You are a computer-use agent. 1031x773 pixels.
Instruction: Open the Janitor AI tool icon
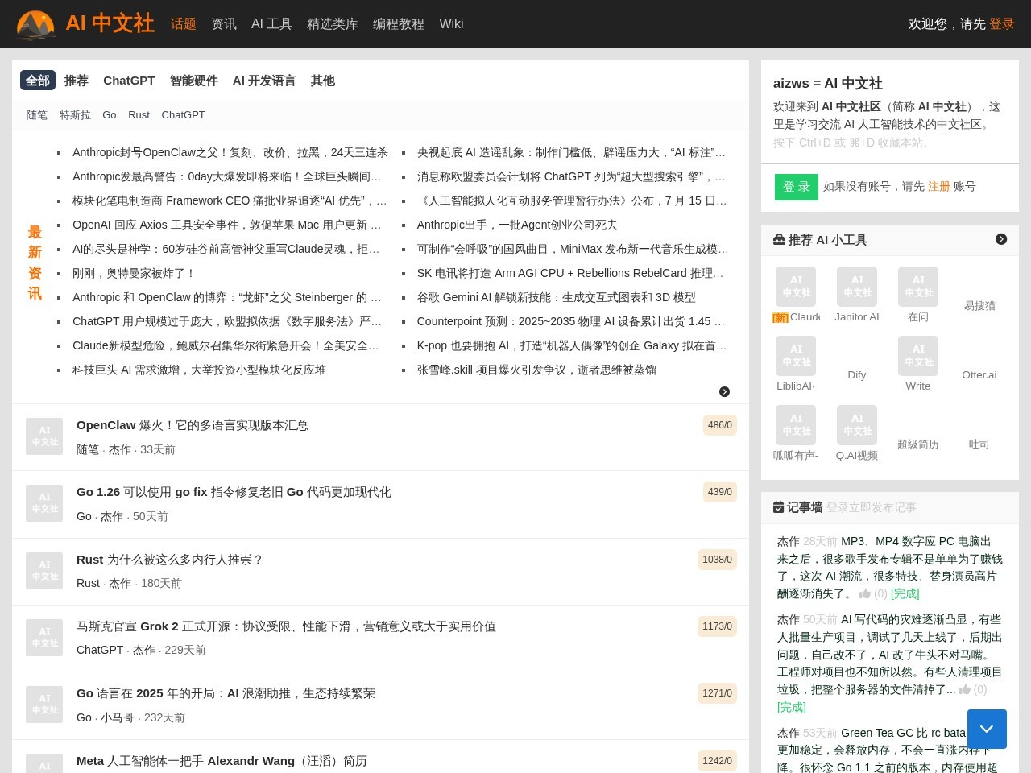tap(856, 287)
